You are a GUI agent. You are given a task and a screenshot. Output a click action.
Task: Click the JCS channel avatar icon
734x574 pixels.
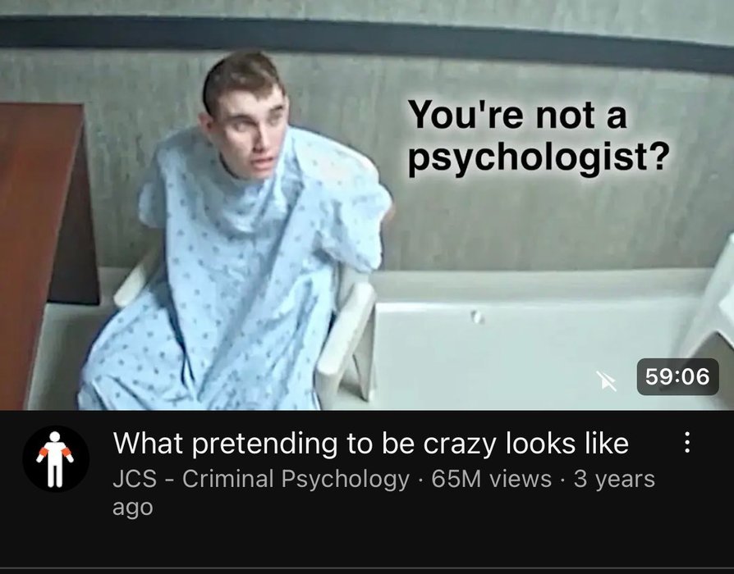[x=56, y=458]
